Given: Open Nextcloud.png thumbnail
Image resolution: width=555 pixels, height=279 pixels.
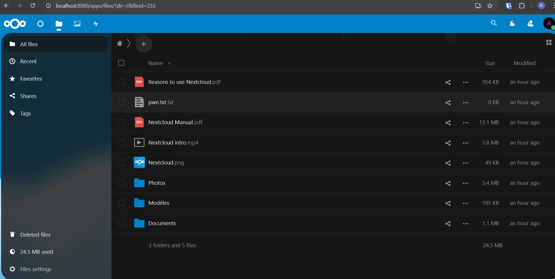Looking at the screenshot, I should point(139,162).
